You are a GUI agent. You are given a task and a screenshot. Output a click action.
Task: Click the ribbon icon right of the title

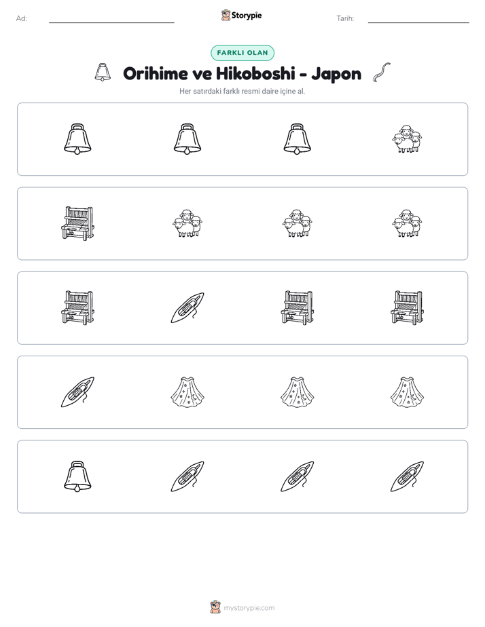pyautogui.click(x=382, y=73)
